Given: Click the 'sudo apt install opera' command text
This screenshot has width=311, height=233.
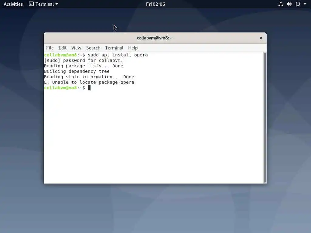Looking at the screenshot, I should (x=118, y=55).
